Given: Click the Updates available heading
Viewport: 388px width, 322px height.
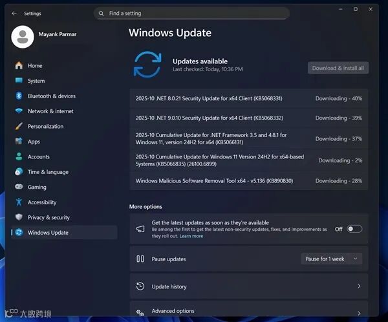Looking at the screenshot, I should tap(200, 61).
